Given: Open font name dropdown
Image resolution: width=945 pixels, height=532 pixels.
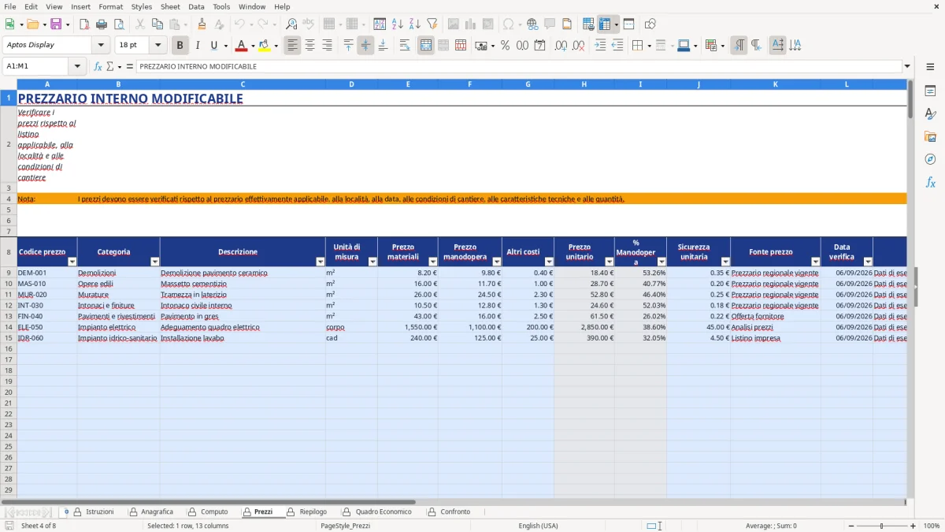Looking at the screenshot, I should 101,45.
